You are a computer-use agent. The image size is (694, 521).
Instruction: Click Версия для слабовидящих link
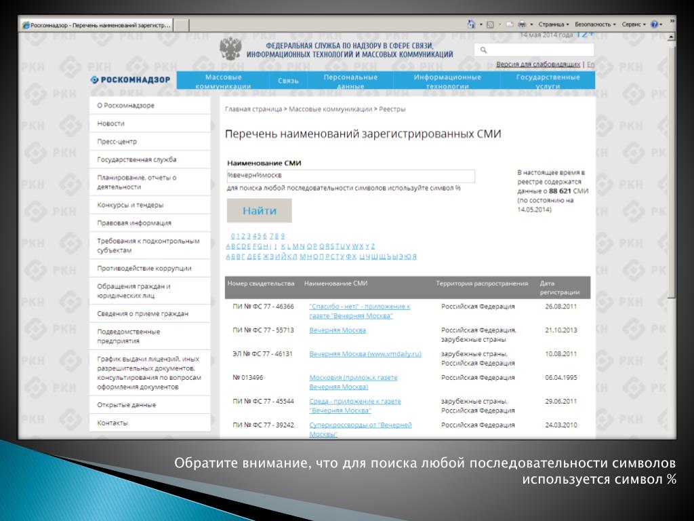537,64
